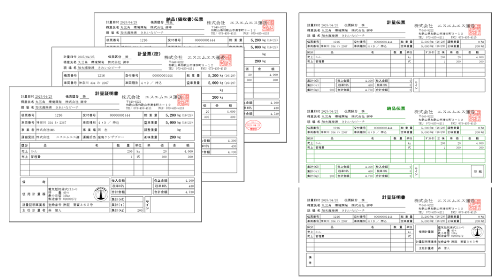
Task: Click FAX 073-435-4115 on front stacked 計量証明書
Action: pos(171,108)
